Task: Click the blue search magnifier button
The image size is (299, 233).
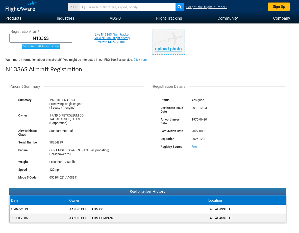Action: (180, 7)
